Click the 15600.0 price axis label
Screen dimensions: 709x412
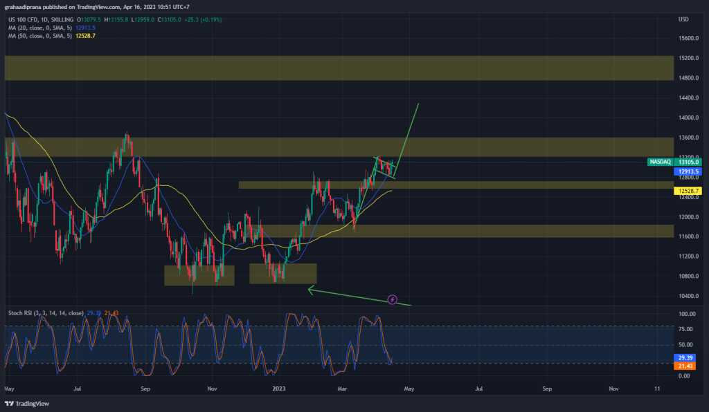coord(689,38)
